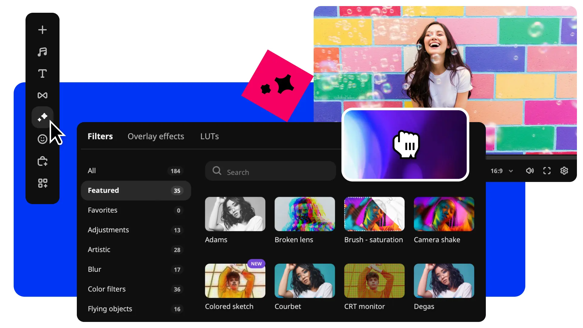Click the CRT monitor label
This screenshot has height=328, width=583.
pyautogui.click(x=364, y=306)
